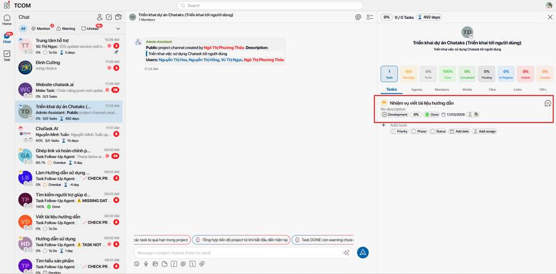
Task: Click the mentions @ icon in channel header
Action: pos(358,17)
